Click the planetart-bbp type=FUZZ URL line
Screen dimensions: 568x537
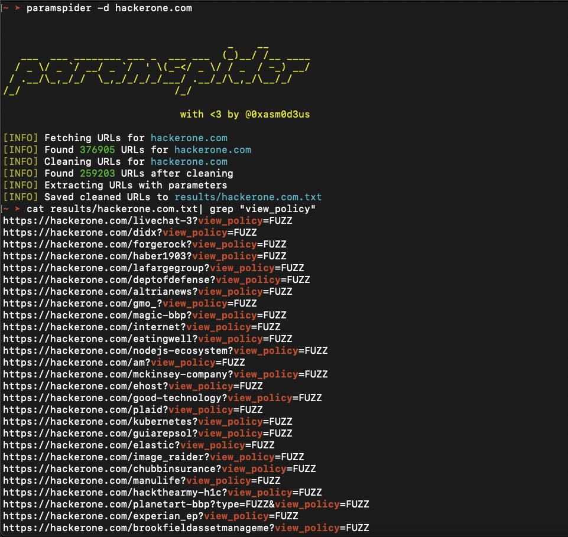coord(186,505)
